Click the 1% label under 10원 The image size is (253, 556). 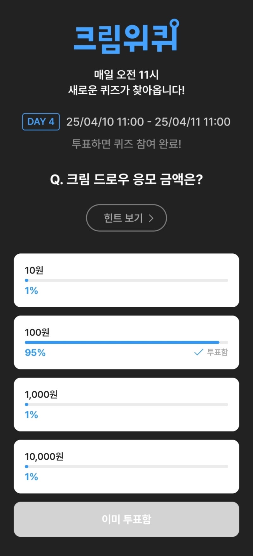point(31,291)
